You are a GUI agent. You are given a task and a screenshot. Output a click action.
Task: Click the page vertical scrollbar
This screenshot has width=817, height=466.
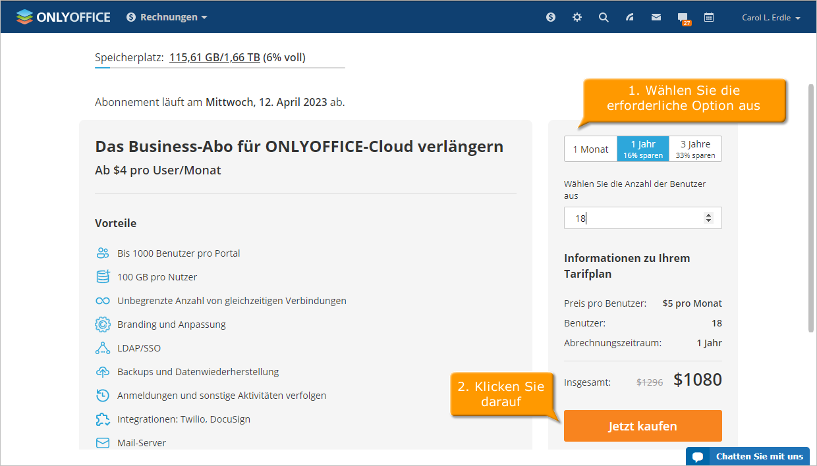tap(811, 208)
